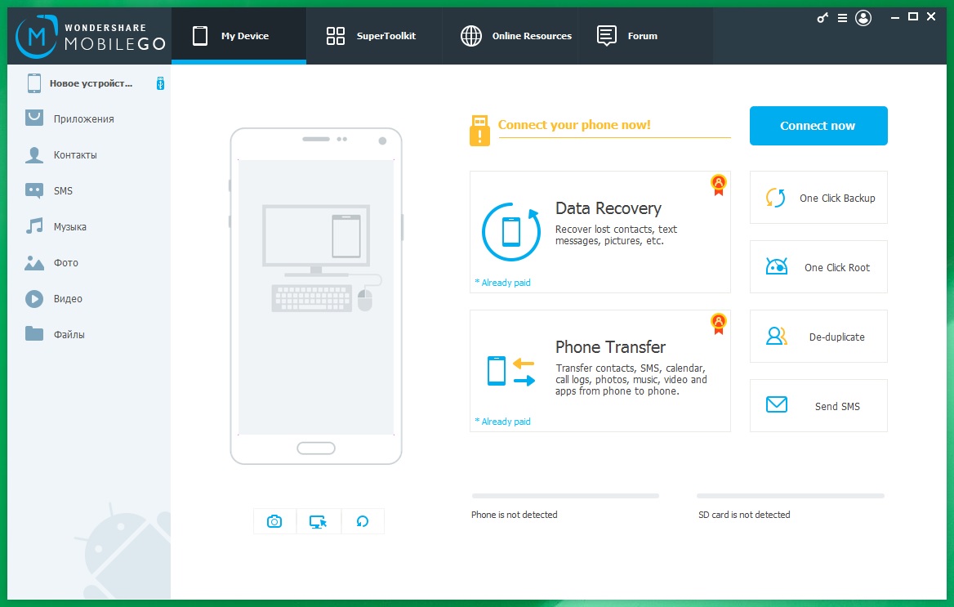Screen dimensions: 954x607
Task: Click the phone storage progress bar
Action: [x=565, y=496]
